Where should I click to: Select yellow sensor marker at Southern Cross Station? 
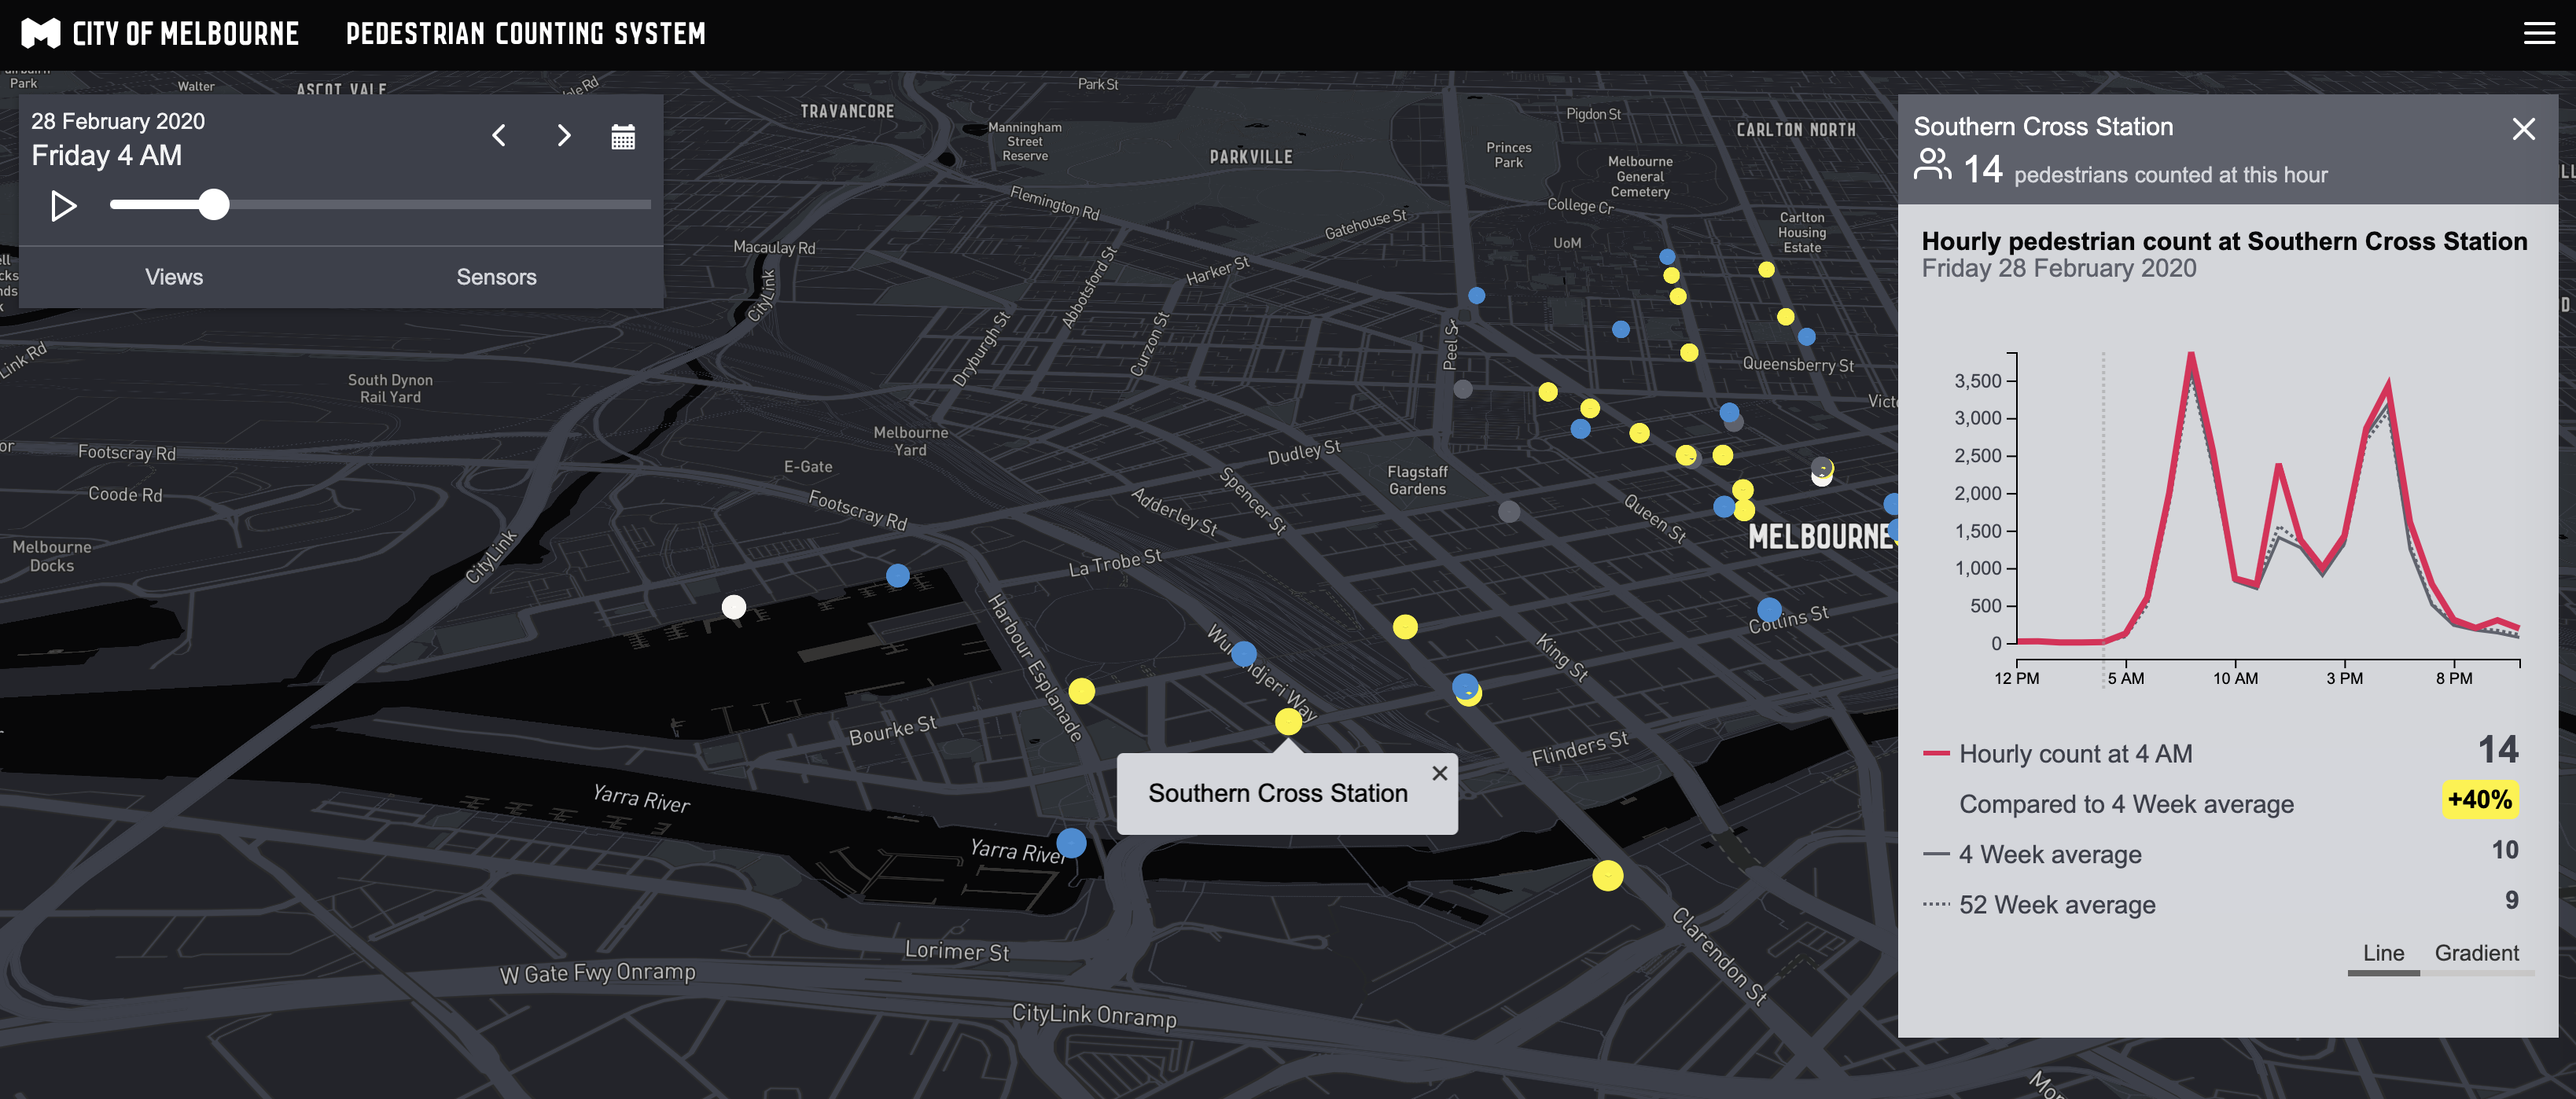click(1288, 721)
